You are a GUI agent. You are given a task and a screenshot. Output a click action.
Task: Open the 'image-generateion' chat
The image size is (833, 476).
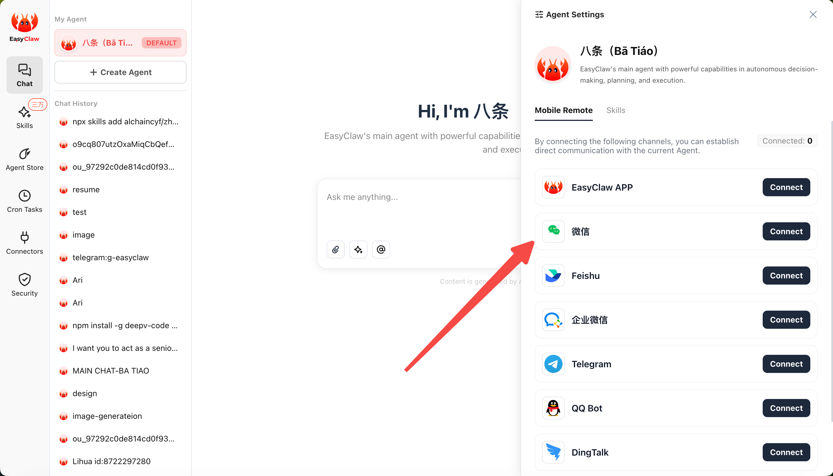pyautogui.click(x=120, y=416)
